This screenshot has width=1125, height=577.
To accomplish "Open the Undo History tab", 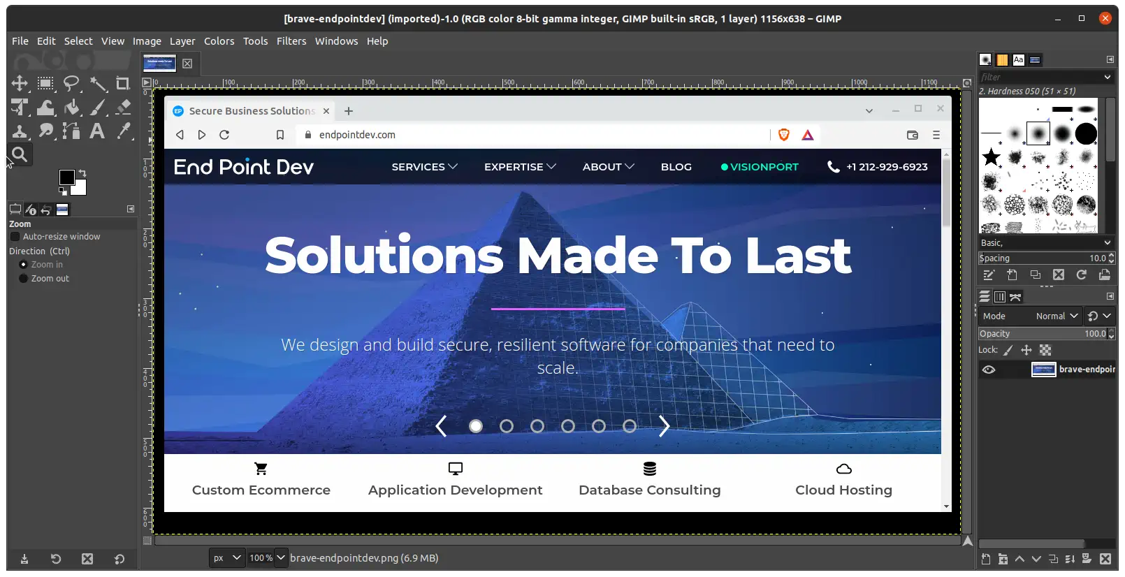I will coord(46,210).
